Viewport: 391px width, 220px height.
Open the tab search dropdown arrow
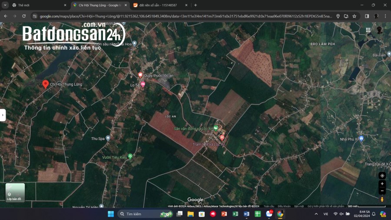5,5
